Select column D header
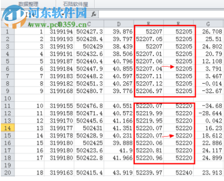Image resolution: width=224 pixels, height=181 pixels. (119, 24)
